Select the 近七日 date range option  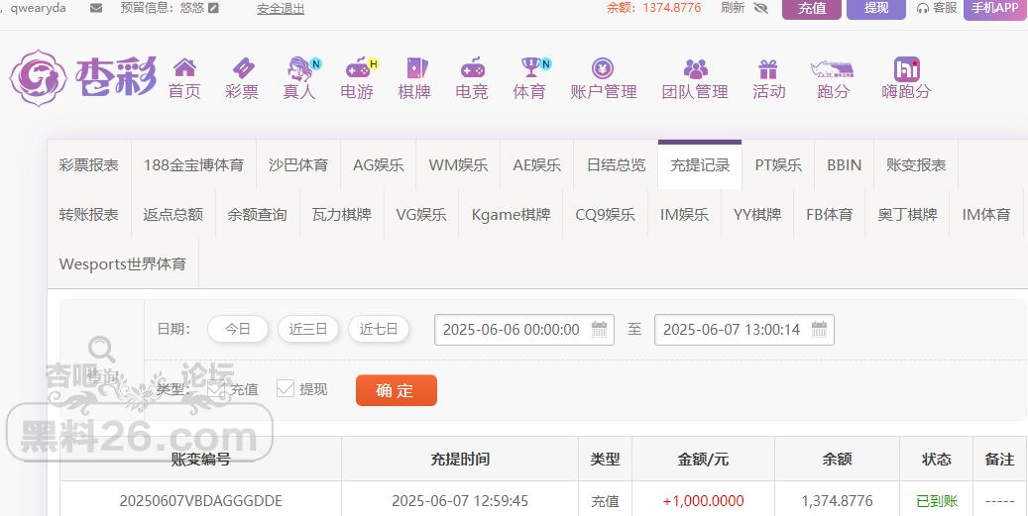pyautogui.click(x=379, y=330)
